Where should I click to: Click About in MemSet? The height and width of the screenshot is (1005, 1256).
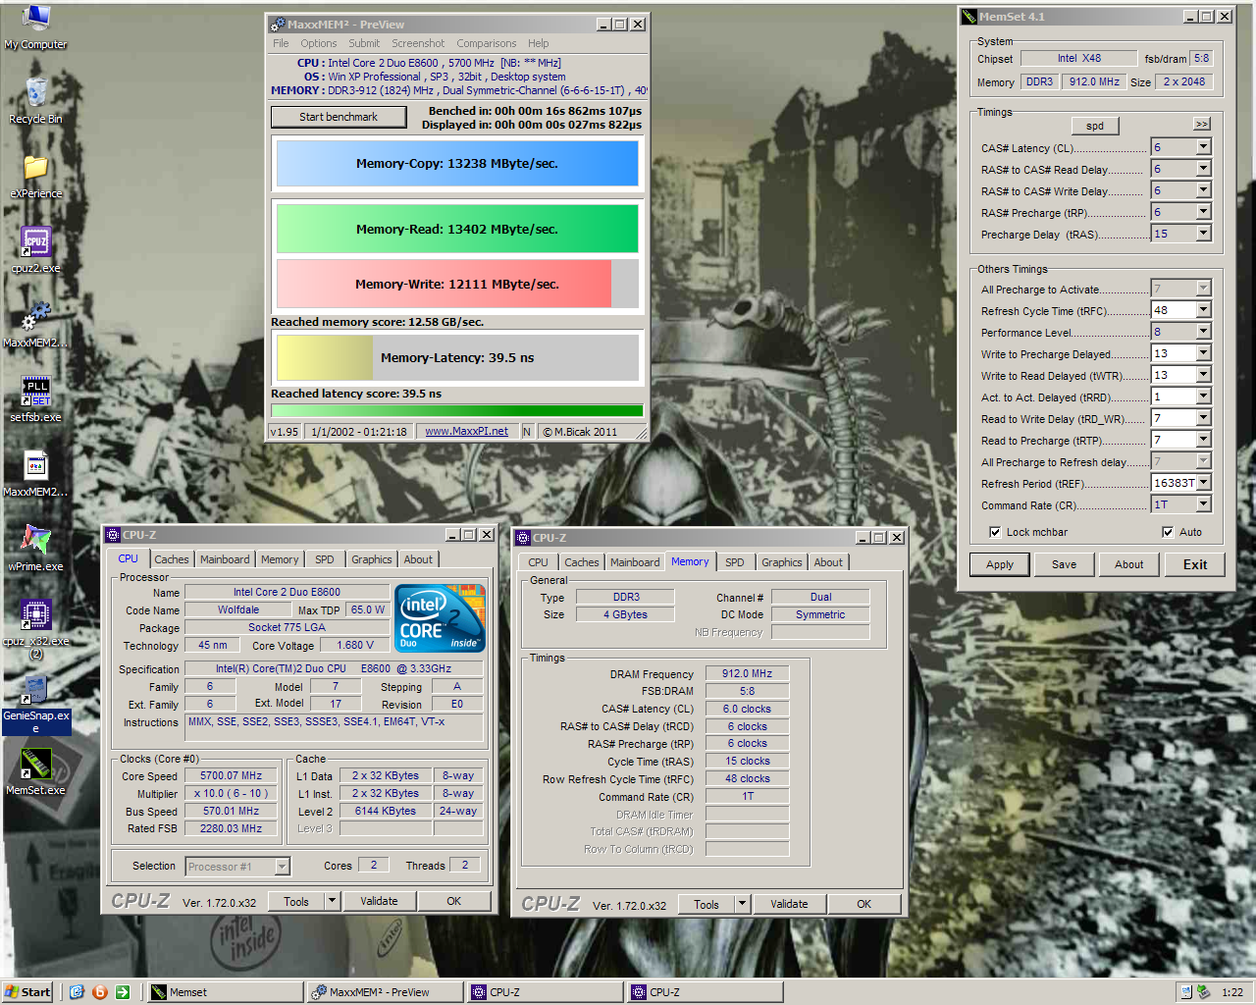tap(1129, 564)
